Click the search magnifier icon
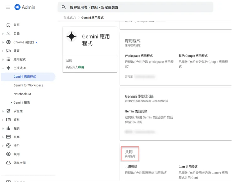The height and width of the screenshot is (182, 232). pyautogui.click(x=64, y=7)
